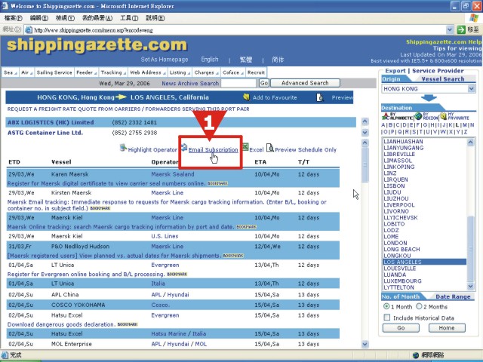The width and height of the screenshot is (483, 362).
Task: Select the 1 Month radio button
Action: pos(386,306)
